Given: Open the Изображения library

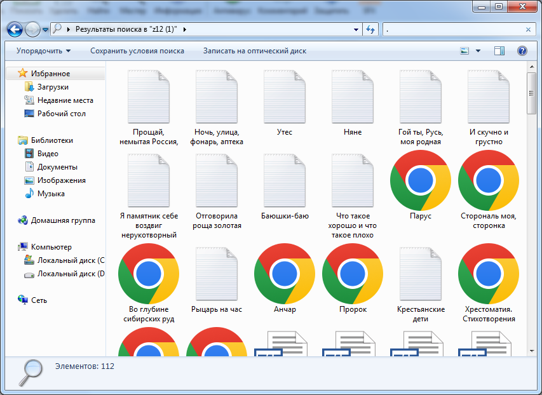Looking at the screenshot, I should (62, 180).
